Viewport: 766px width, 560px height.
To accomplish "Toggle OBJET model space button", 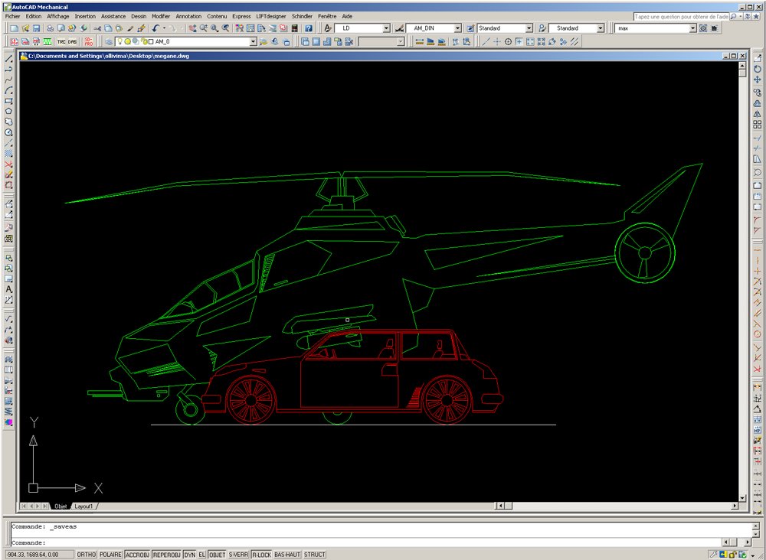I will click(x=218, y=555).
